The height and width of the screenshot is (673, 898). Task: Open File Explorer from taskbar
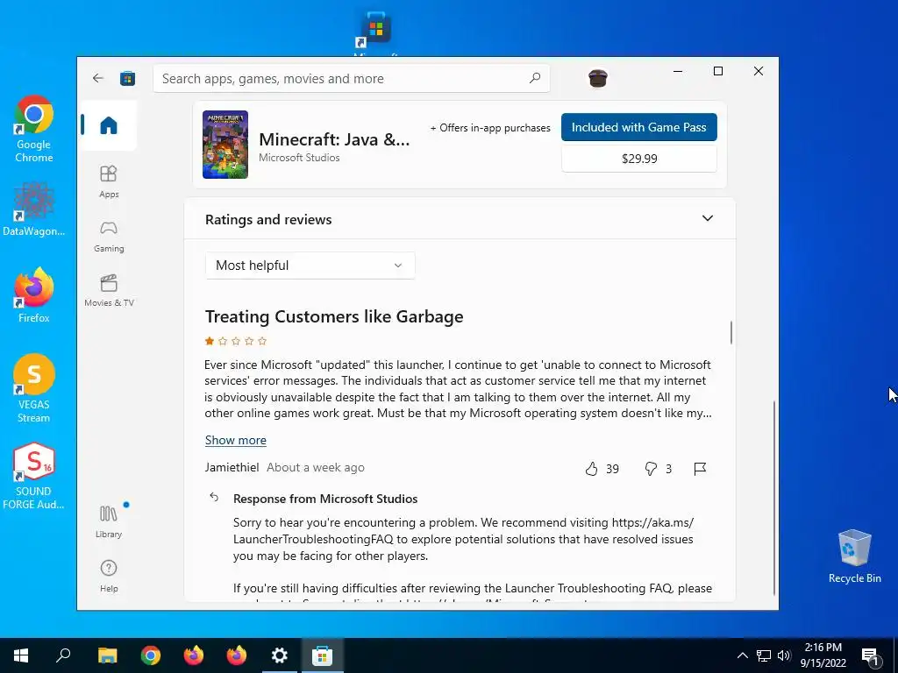click(x=107, y=655)
